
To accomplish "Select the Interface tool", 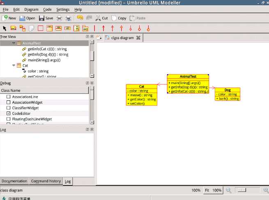I will (x=58, y=28).
